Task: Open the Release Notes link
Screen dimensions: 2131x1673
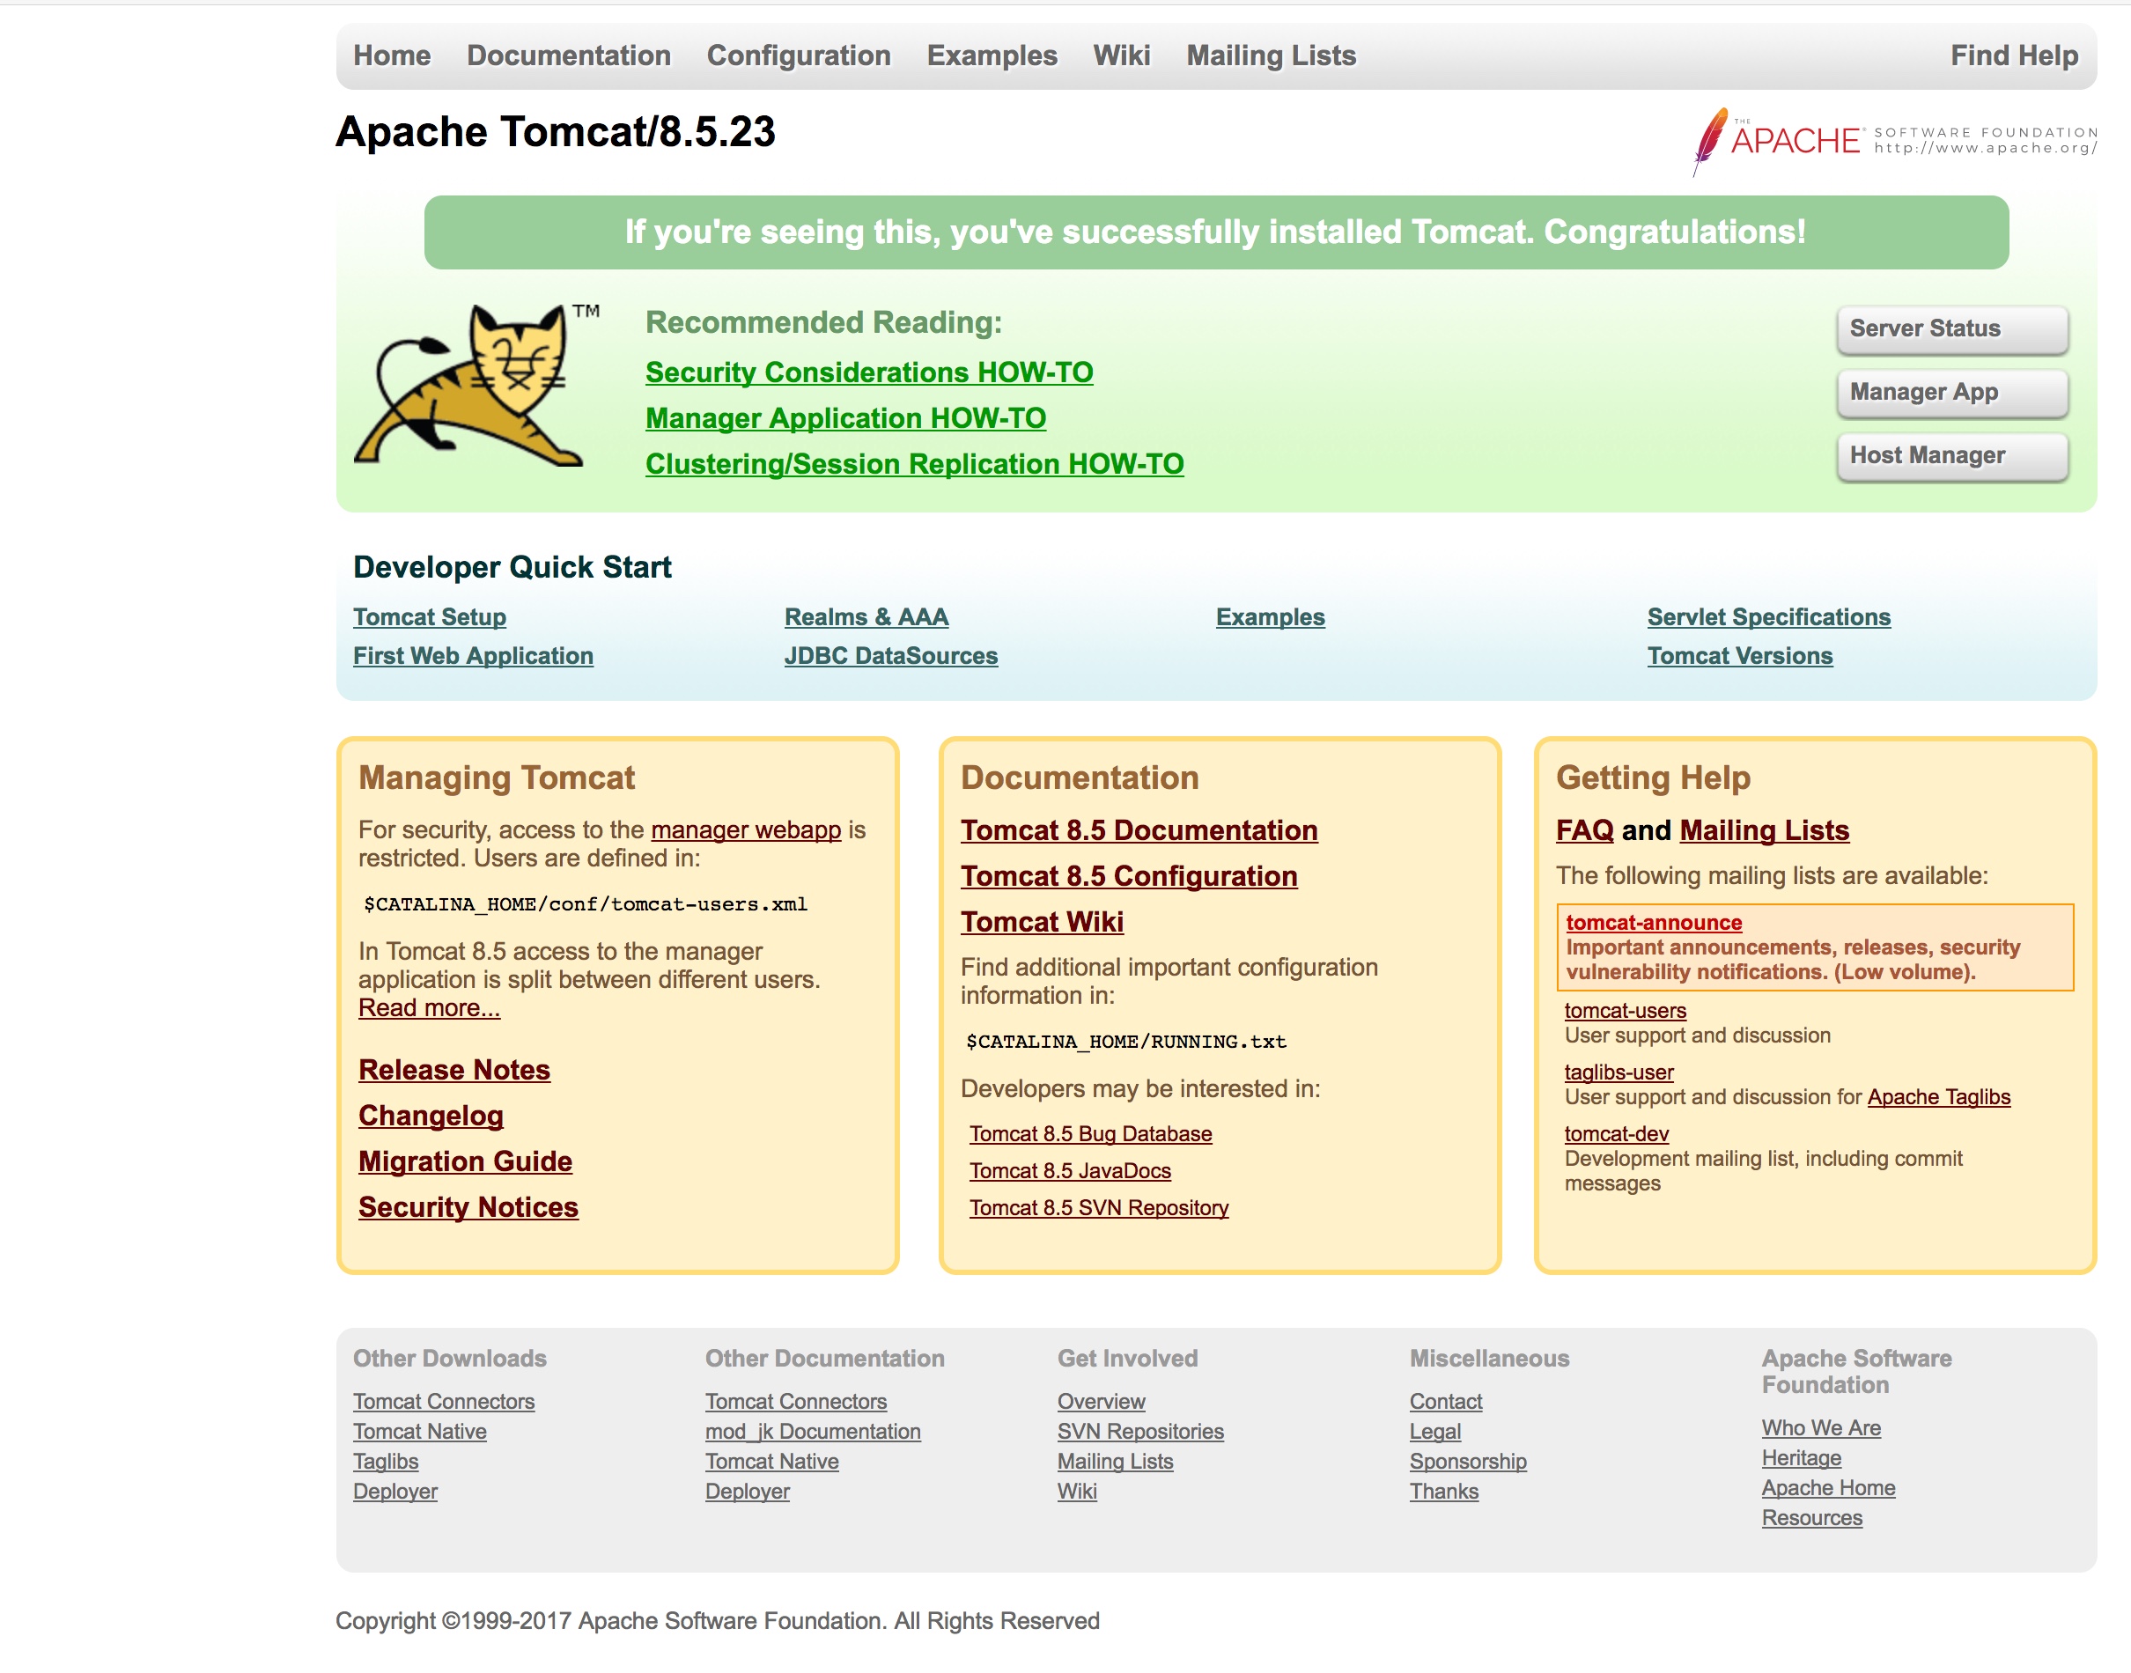Action: 454,1070
